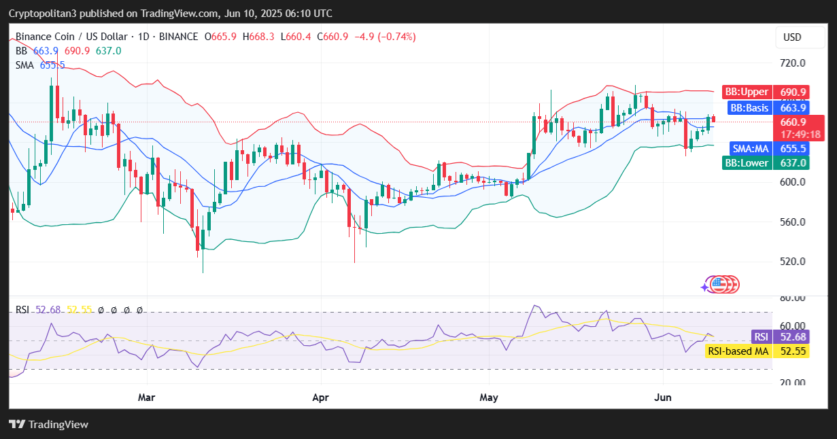Image resolution: width=837 pixels, height=439 pixels.
Task: Select the SMA indicator name in the legend
Action: [x=25, y=65]
